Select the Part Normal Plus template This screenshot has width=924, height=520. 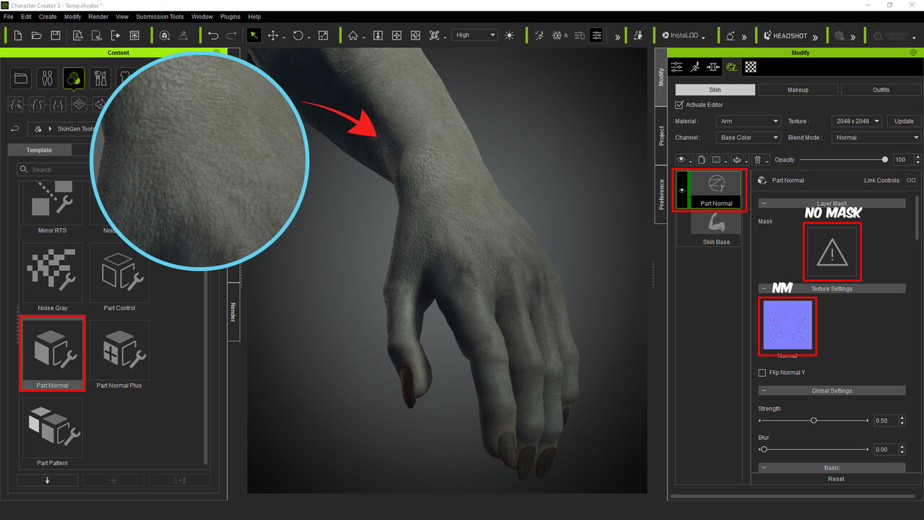pyautogui.click(x=119, y=355)
